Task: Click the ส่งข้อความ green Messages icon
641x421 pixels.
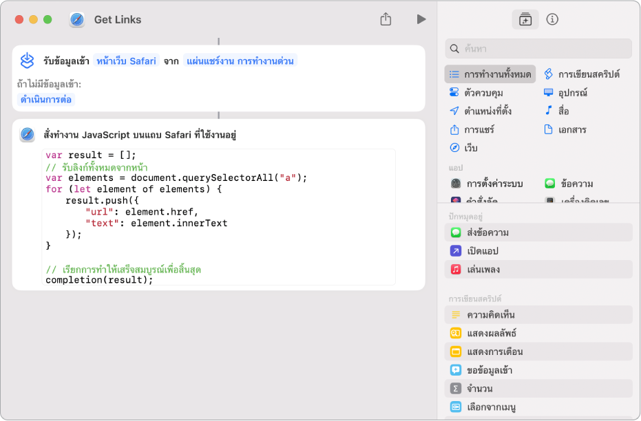Action: [x=456, y=233]
